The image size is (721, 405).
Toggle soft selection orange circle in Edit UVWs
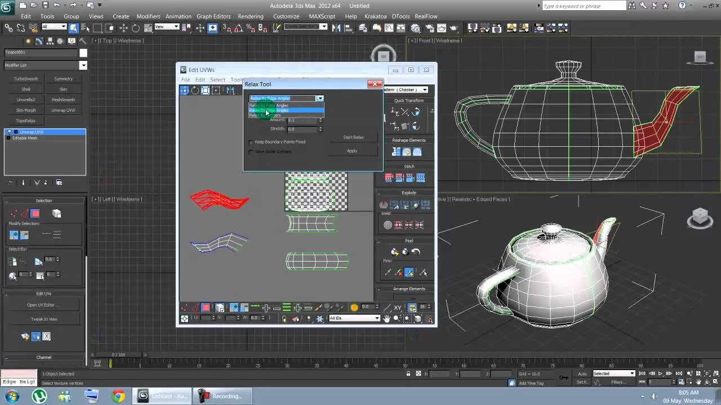tap(354, 307)
